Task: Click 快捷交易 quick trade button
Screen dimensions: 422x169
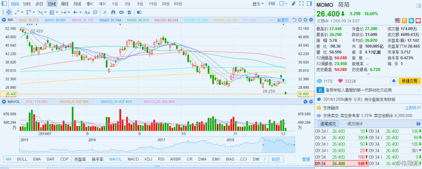Action: [x=409, y=81]
